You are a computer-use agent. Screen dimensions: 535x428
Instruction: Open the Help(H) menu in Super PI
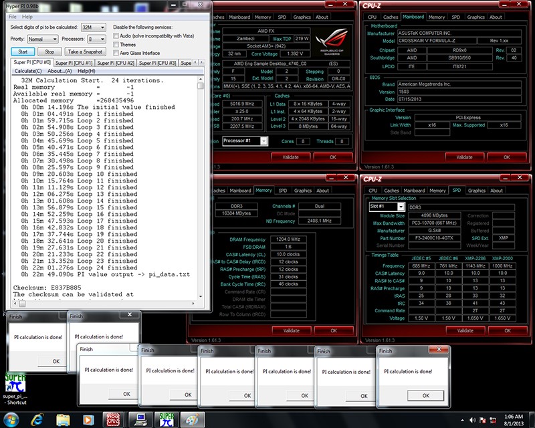(87, 71)
